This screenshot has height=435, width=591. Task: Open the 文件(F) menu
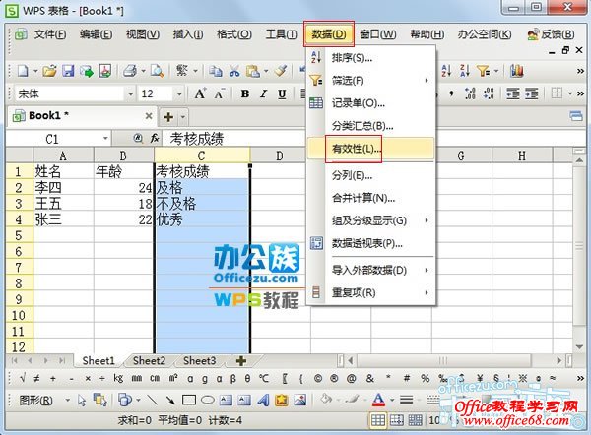[x=50, y=34]
